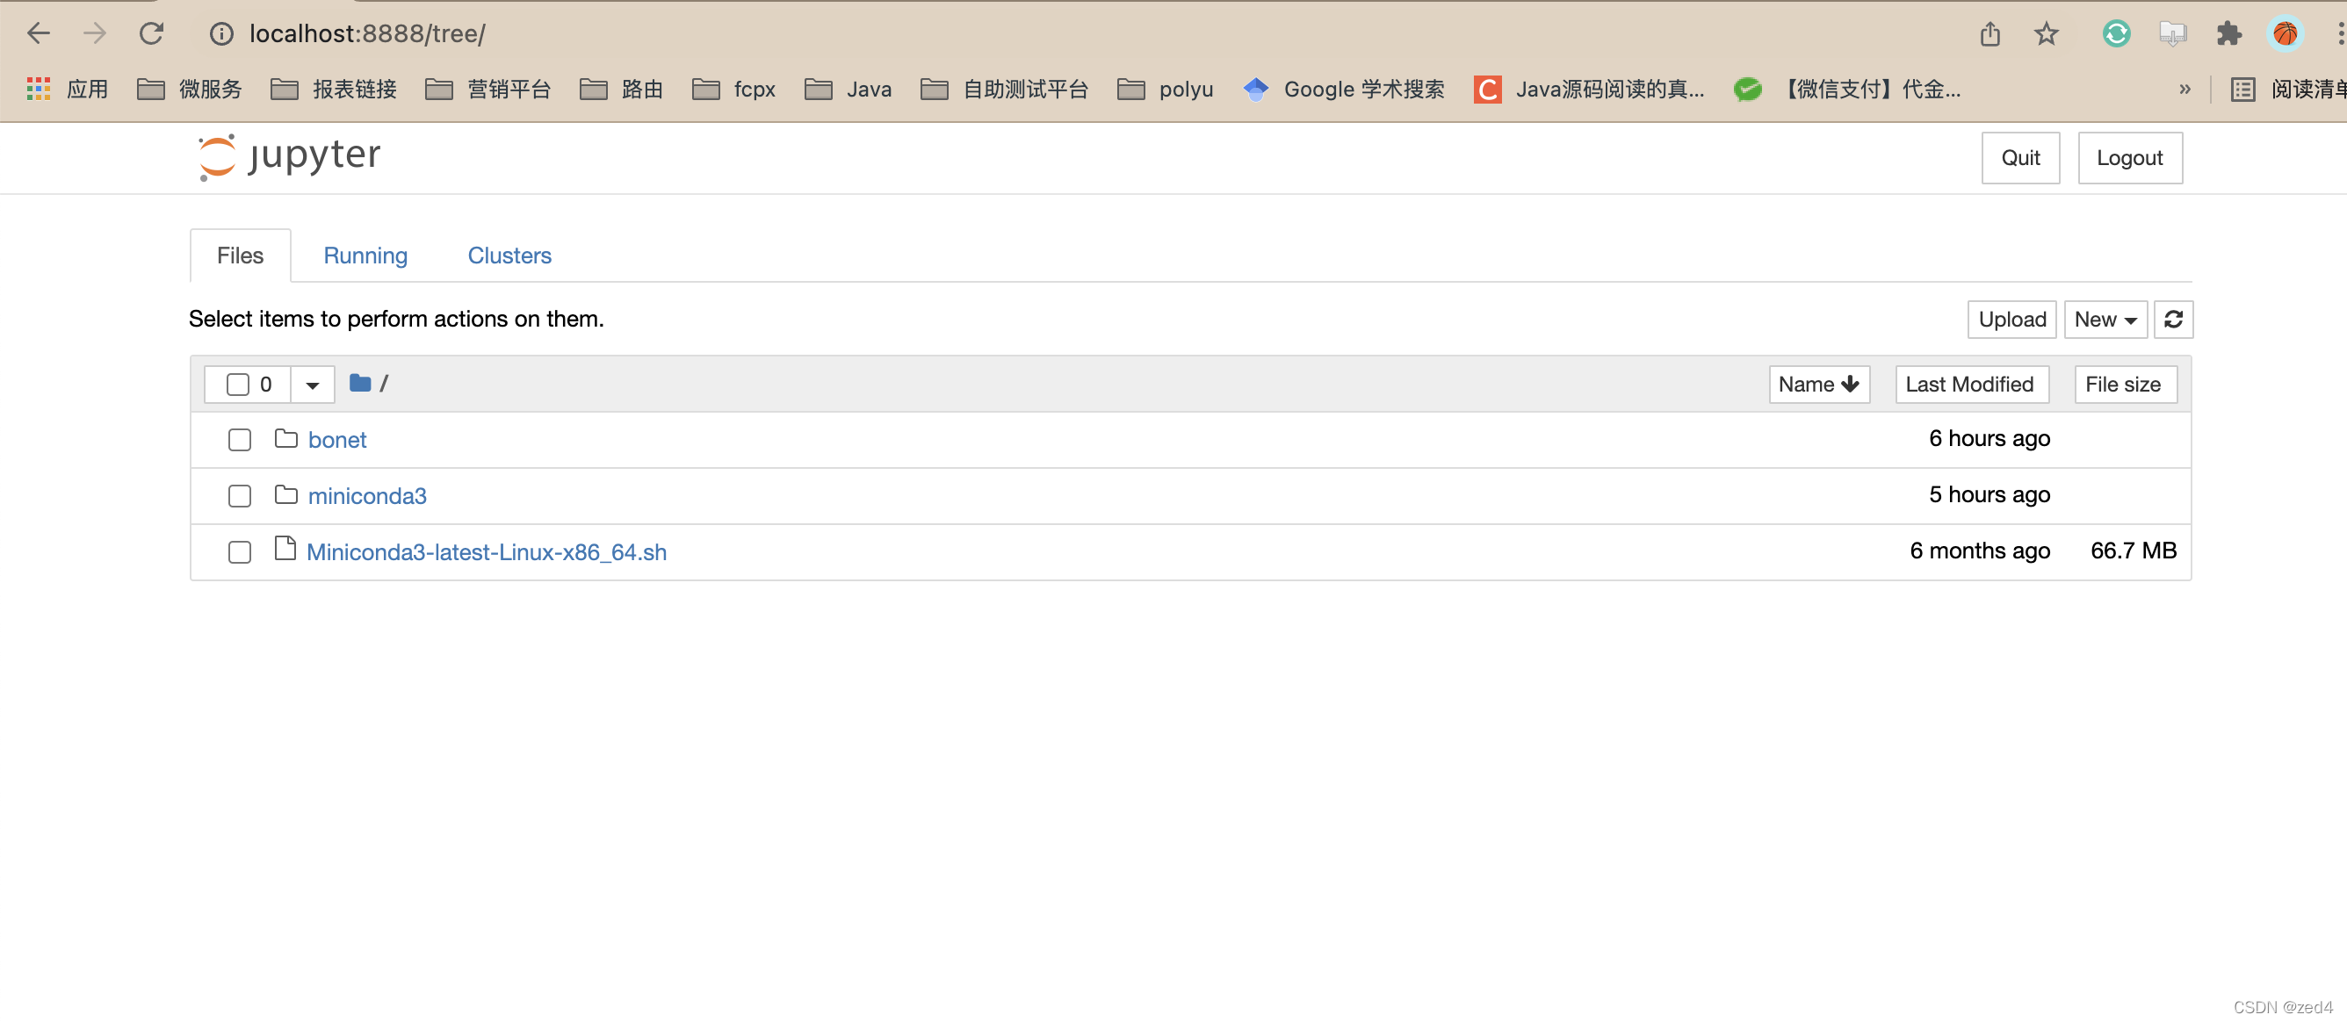Click the localhost:8888/tree/ address bar
Image resolution: width=2347 pixels, height=1022 pixels.
[x=367, y=33]
